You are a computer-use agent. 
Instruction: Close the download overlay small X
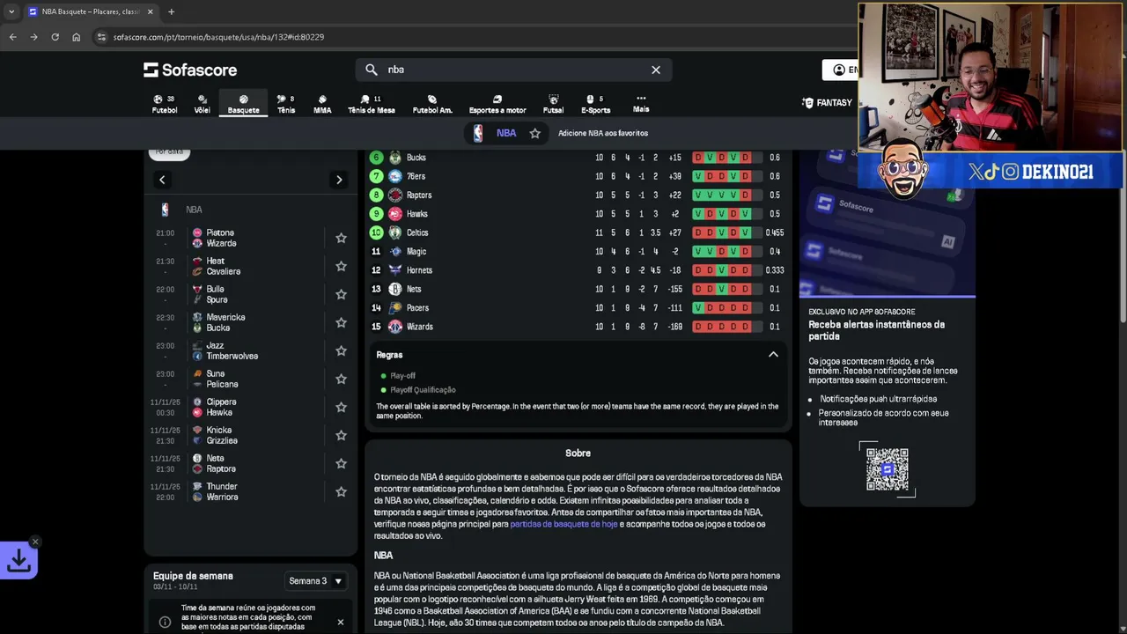click(x=35, y=542)
